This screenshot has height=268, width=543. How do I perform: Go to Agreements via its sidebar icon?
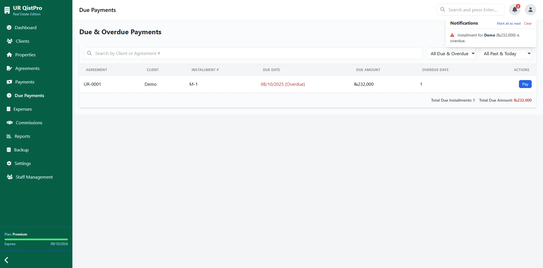coord(27,68)
